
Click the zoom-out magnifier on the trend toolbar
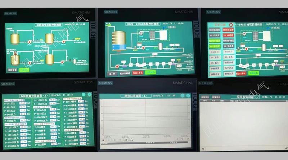pyautogui.click(x=132, y=140)
